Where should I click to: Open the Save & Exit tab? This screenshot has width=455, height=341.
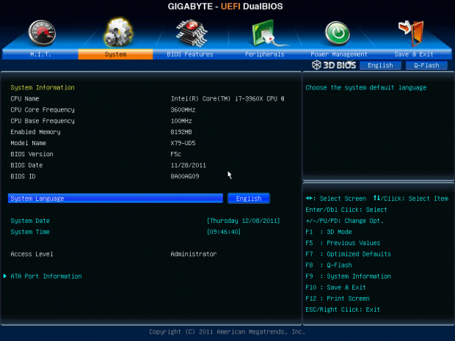414,54
